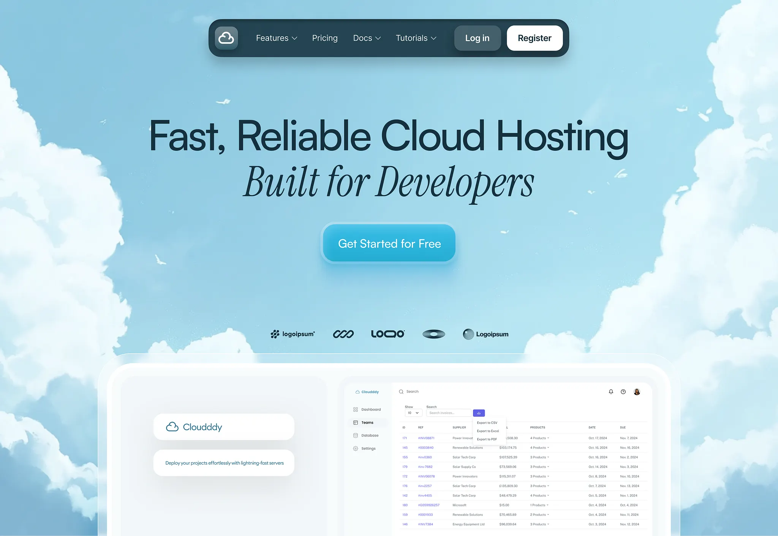Click the Search invoices input field
778x536 pixels.
click(448, 413)
